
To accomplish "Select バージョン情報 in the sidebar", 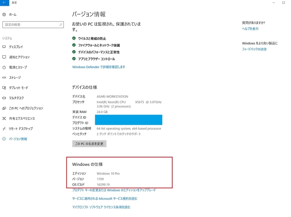I will click(x=18, y=139).
